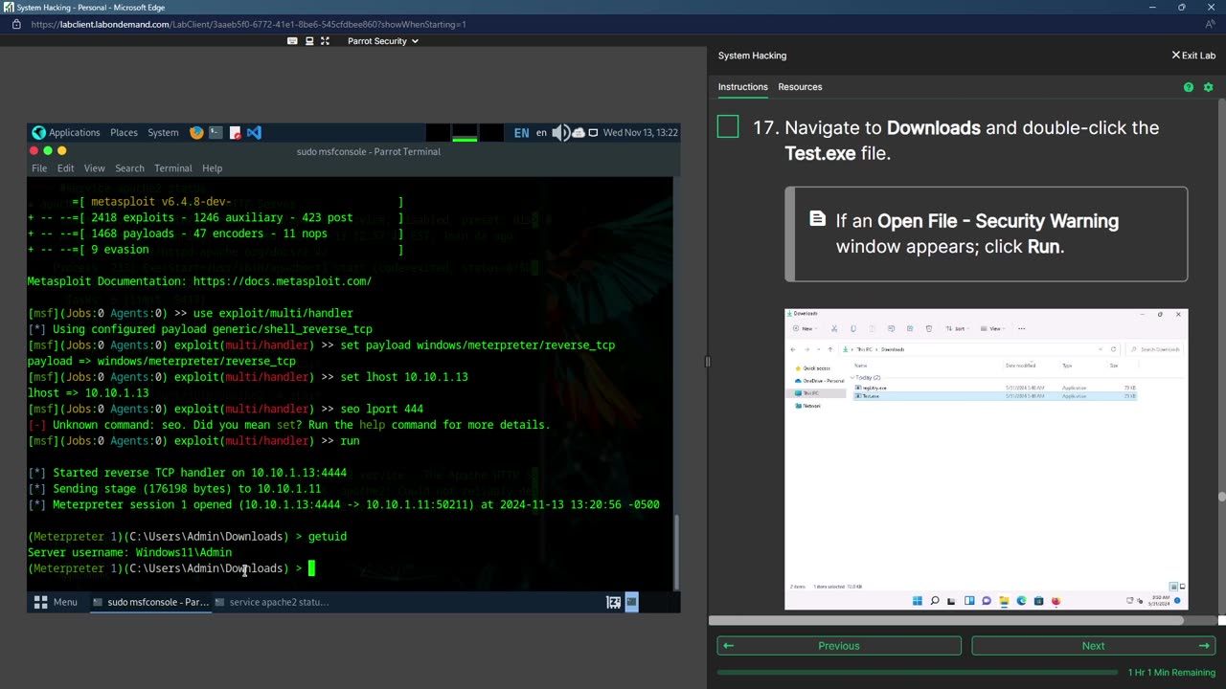Click the "lhost => 10.10.1.13" output line
Viewport: 1226px width, 689px height.
pyautogui.click(x=88, y=393)
